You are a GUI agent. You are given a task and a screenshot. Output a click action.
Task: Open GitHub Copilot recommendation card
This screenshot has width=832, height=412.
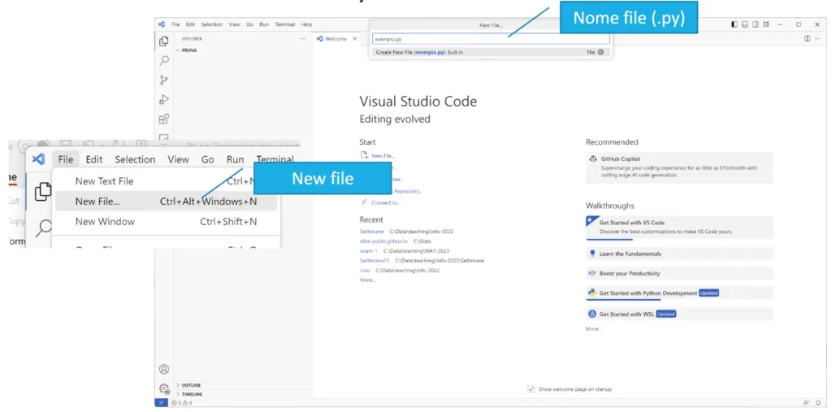click(679, 167)
